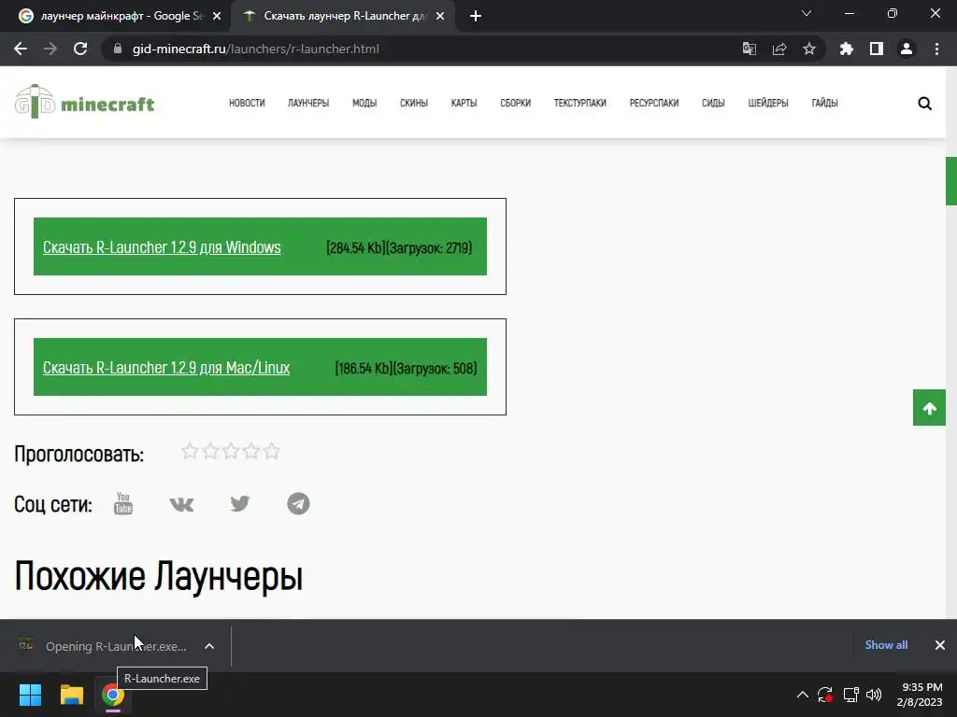
Task: Open the Windows Start menu
Action: pyautogui.click(x=30, y=695)
